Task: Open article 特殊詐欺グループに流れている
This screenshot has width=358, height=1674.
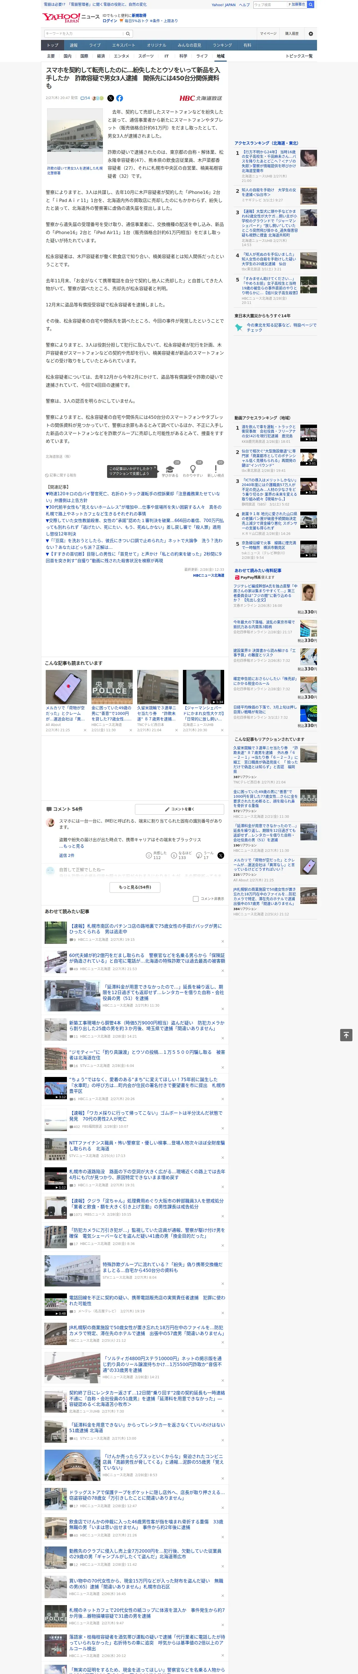Action: 163,1267
